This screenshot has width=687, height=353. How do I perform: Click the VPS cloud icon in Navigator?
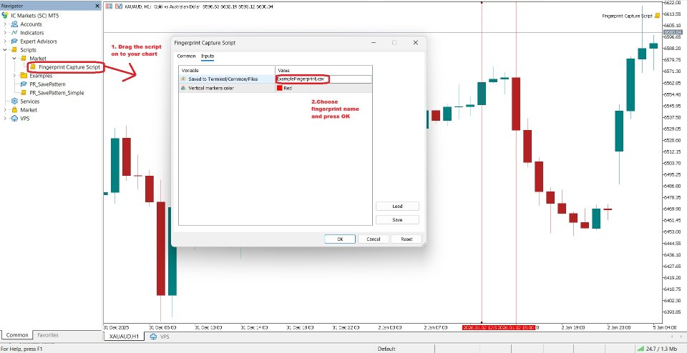point(14,119)
